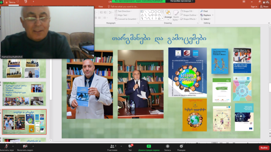
Task: Click the decrease list level icon
Action: [101, 12]
